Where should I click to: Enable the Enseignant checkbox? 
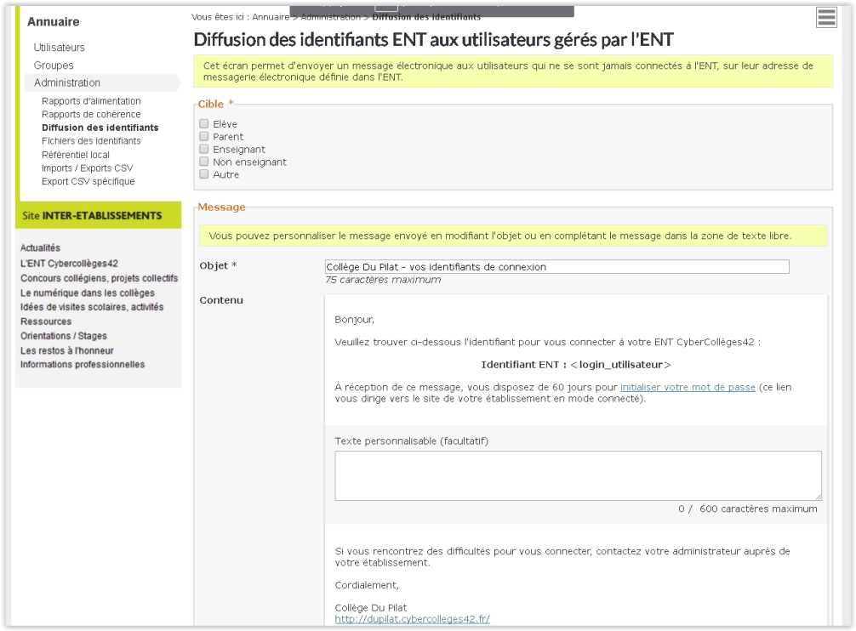(204, 149)
